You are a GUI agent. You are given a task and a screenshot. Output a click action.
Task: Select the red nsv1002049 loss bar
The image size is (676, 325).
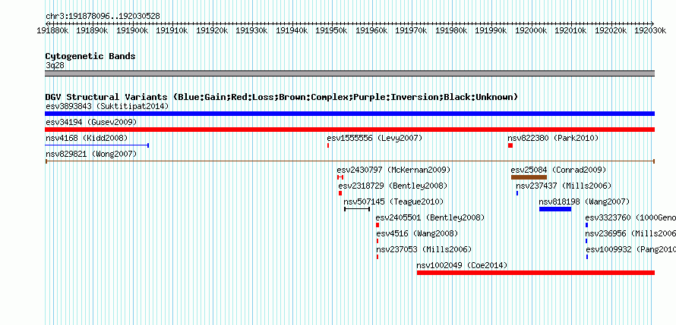pyautogui.click(x=536, y=273)
